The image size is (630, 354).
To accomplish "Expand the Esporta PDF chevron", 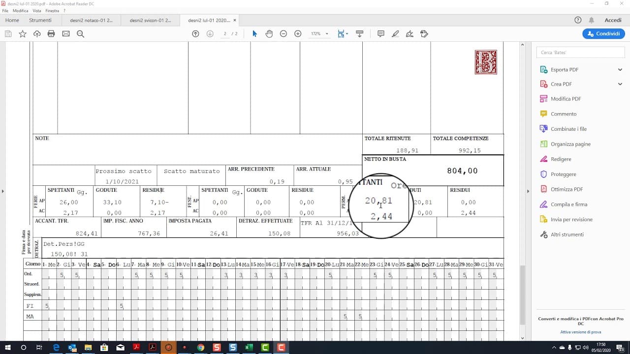I will tap(620, 70).
